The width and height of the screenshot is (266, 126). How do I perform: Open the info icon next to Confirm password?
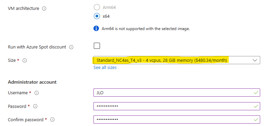[x=52, y=120]
